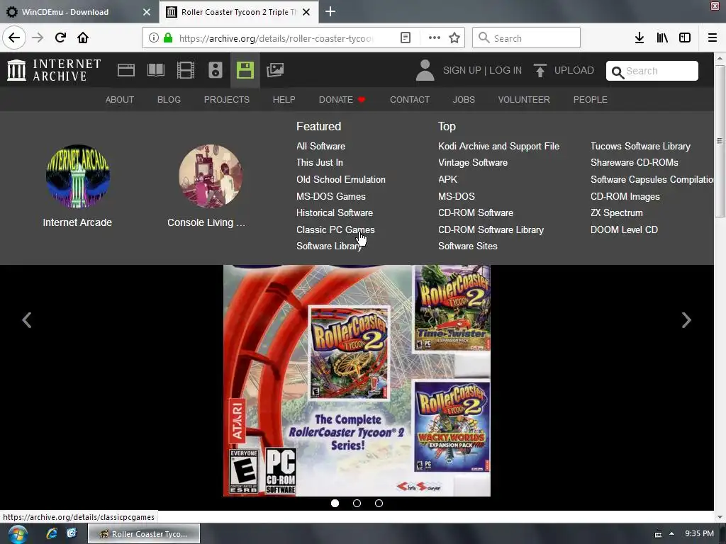Viewport: 726px width, 544px height.
Task: Click the page vertical scrollbar
Action: click(720, 141)
